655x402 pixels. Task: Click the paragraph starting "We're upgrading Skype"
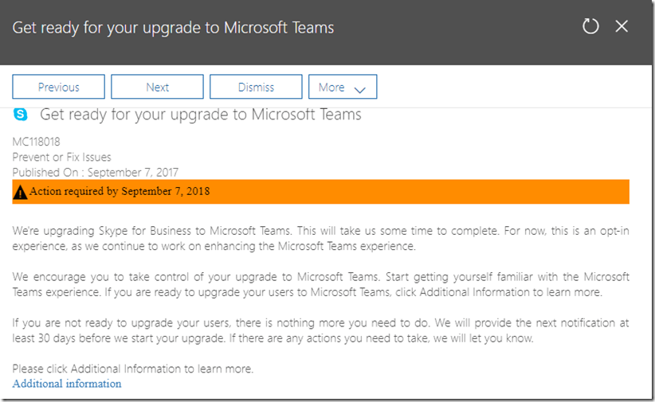point(320,238)
